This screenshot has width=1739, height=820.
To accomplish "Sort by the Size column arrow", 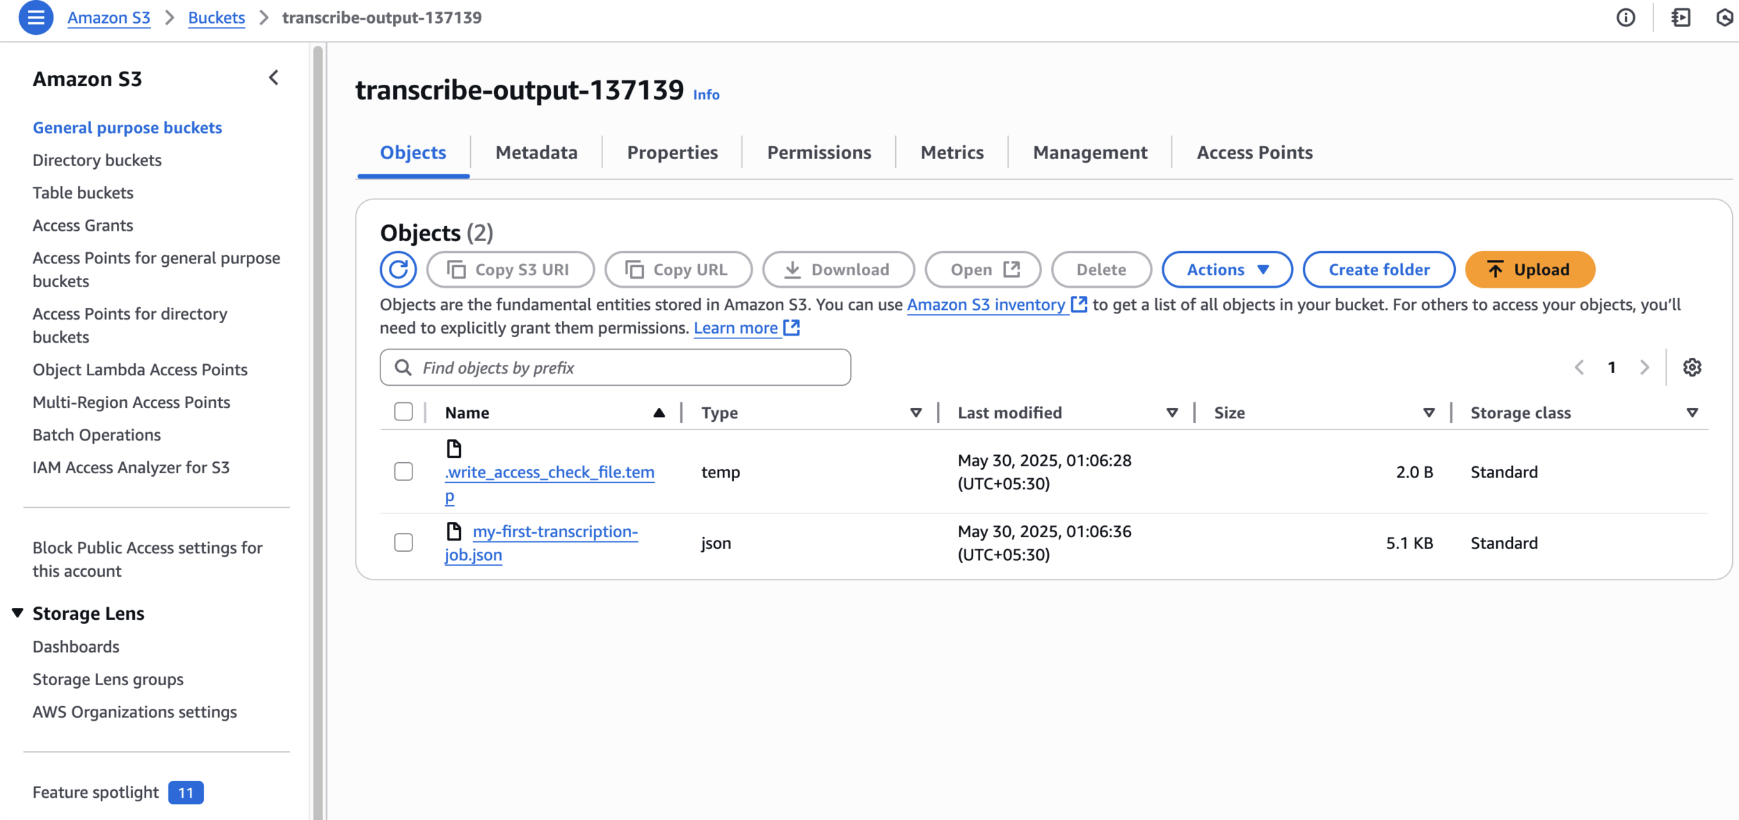I will [x=1429, y=413].
